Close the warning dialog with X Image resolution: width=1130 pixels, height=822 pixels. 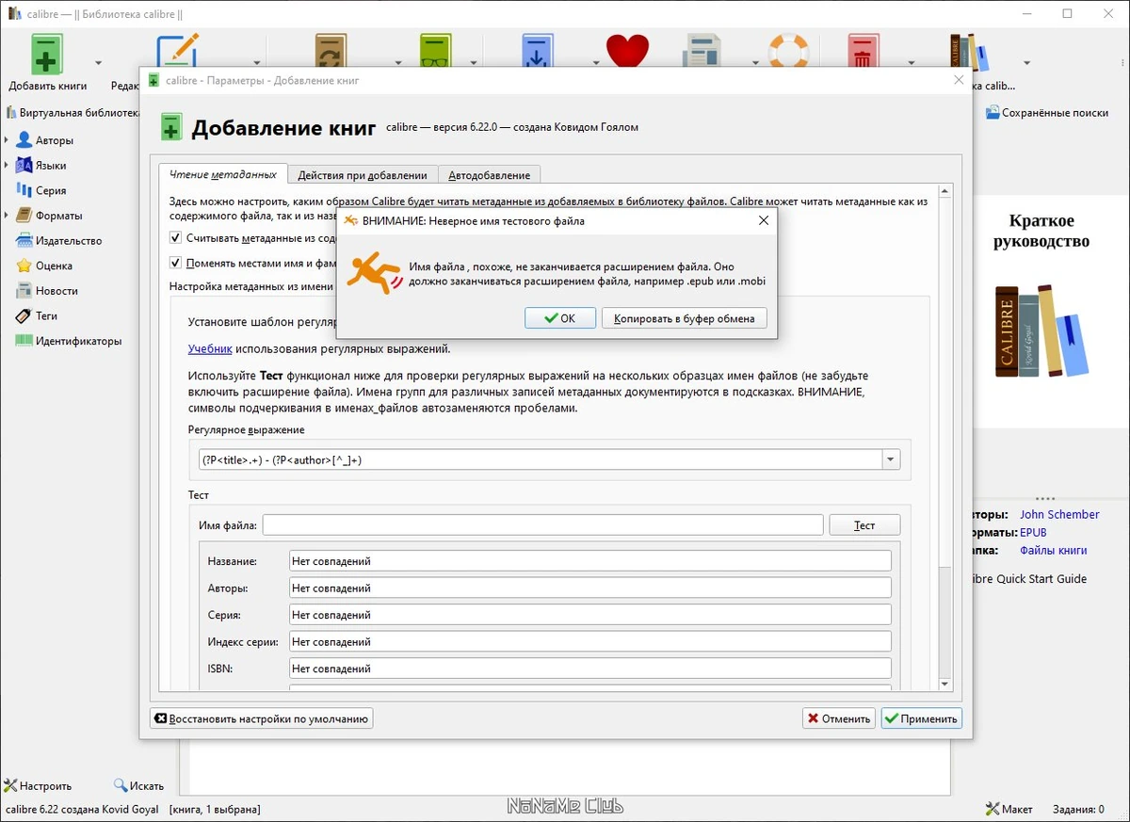(764, 221)
